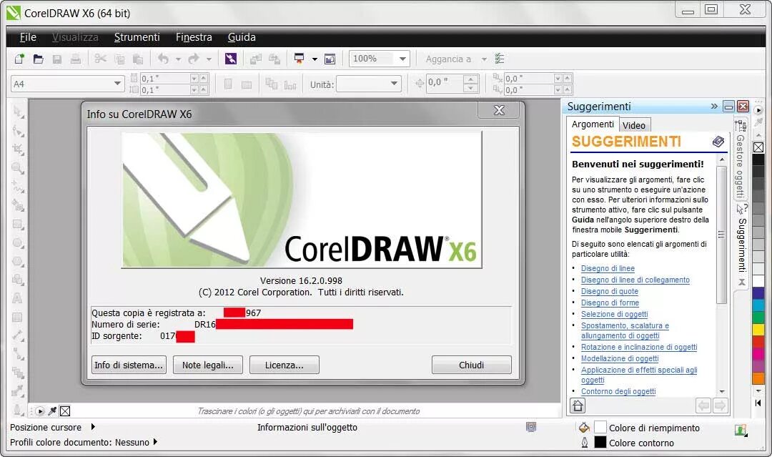
Task: Close the Info su CorelDRAW X6 dialog
Action: point(499,110)
